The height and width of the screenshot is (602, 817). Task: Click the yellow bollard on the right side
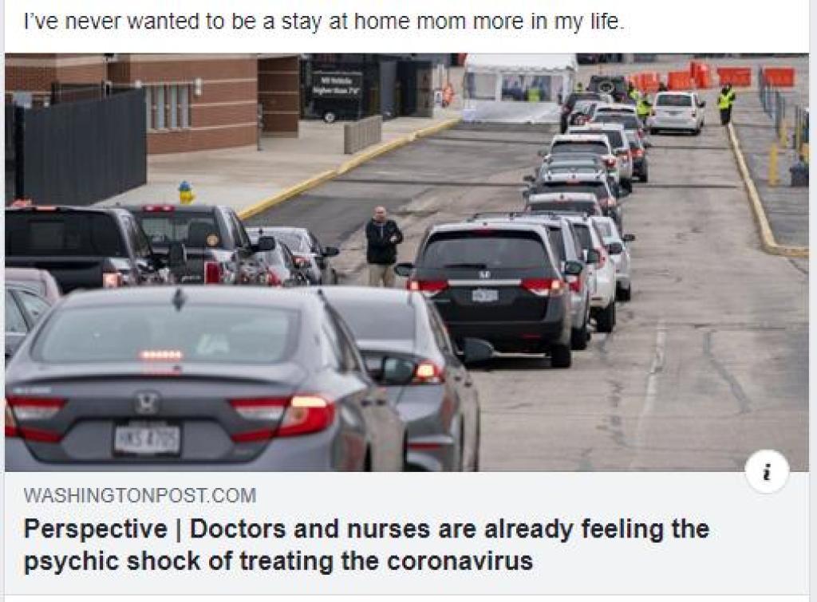click(773, 165)
